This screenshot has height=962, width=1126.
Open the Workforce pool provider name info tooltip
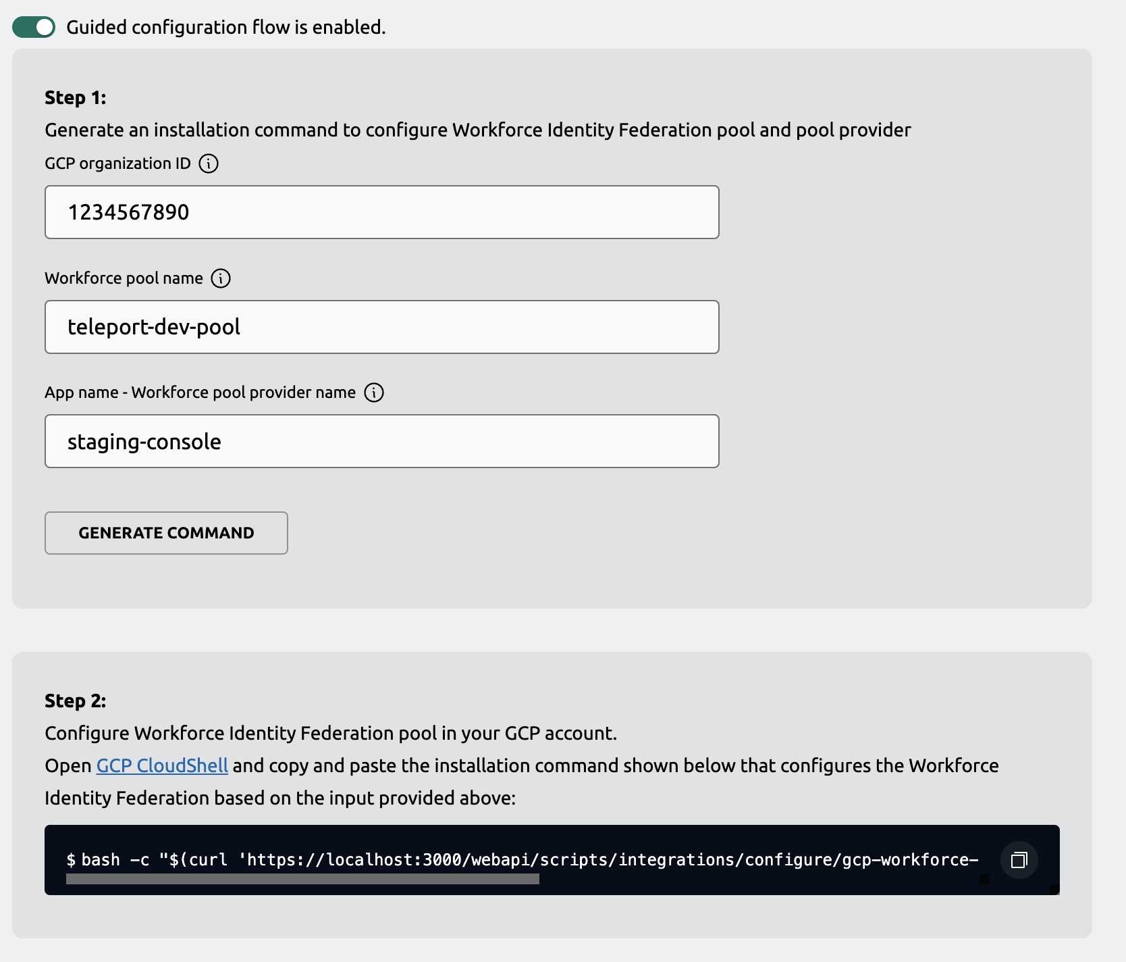tap(374, 393)
